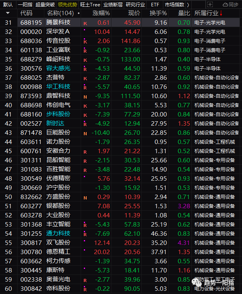Open the 市场指数 tab
Screen dimensions: 242x294
[175, 5]
